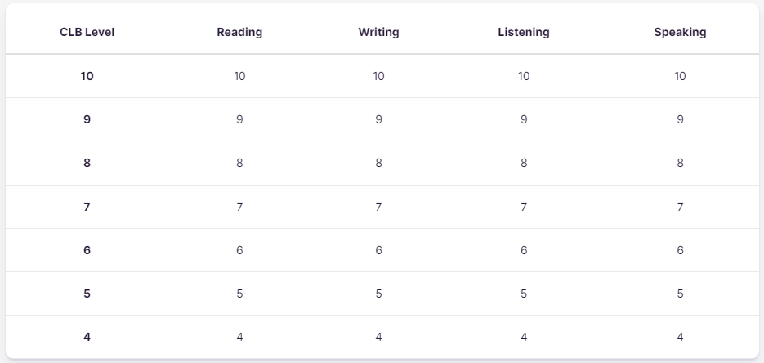Click the CLB Level column header
This screenshot has height=363, width=764.
pyautogui.click(x=87, y=32)
